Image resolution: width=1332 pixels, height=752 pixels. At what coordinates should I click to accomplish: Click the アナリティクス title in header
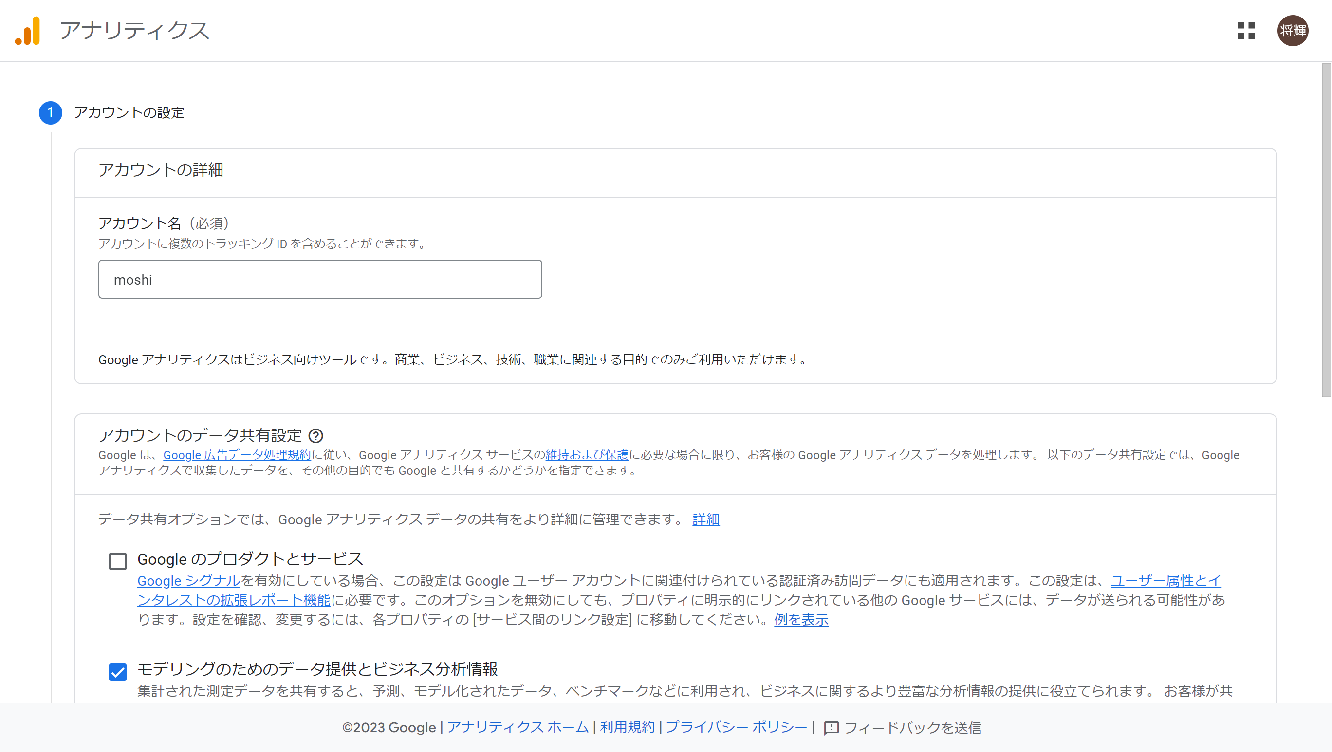tap(135, 31)
